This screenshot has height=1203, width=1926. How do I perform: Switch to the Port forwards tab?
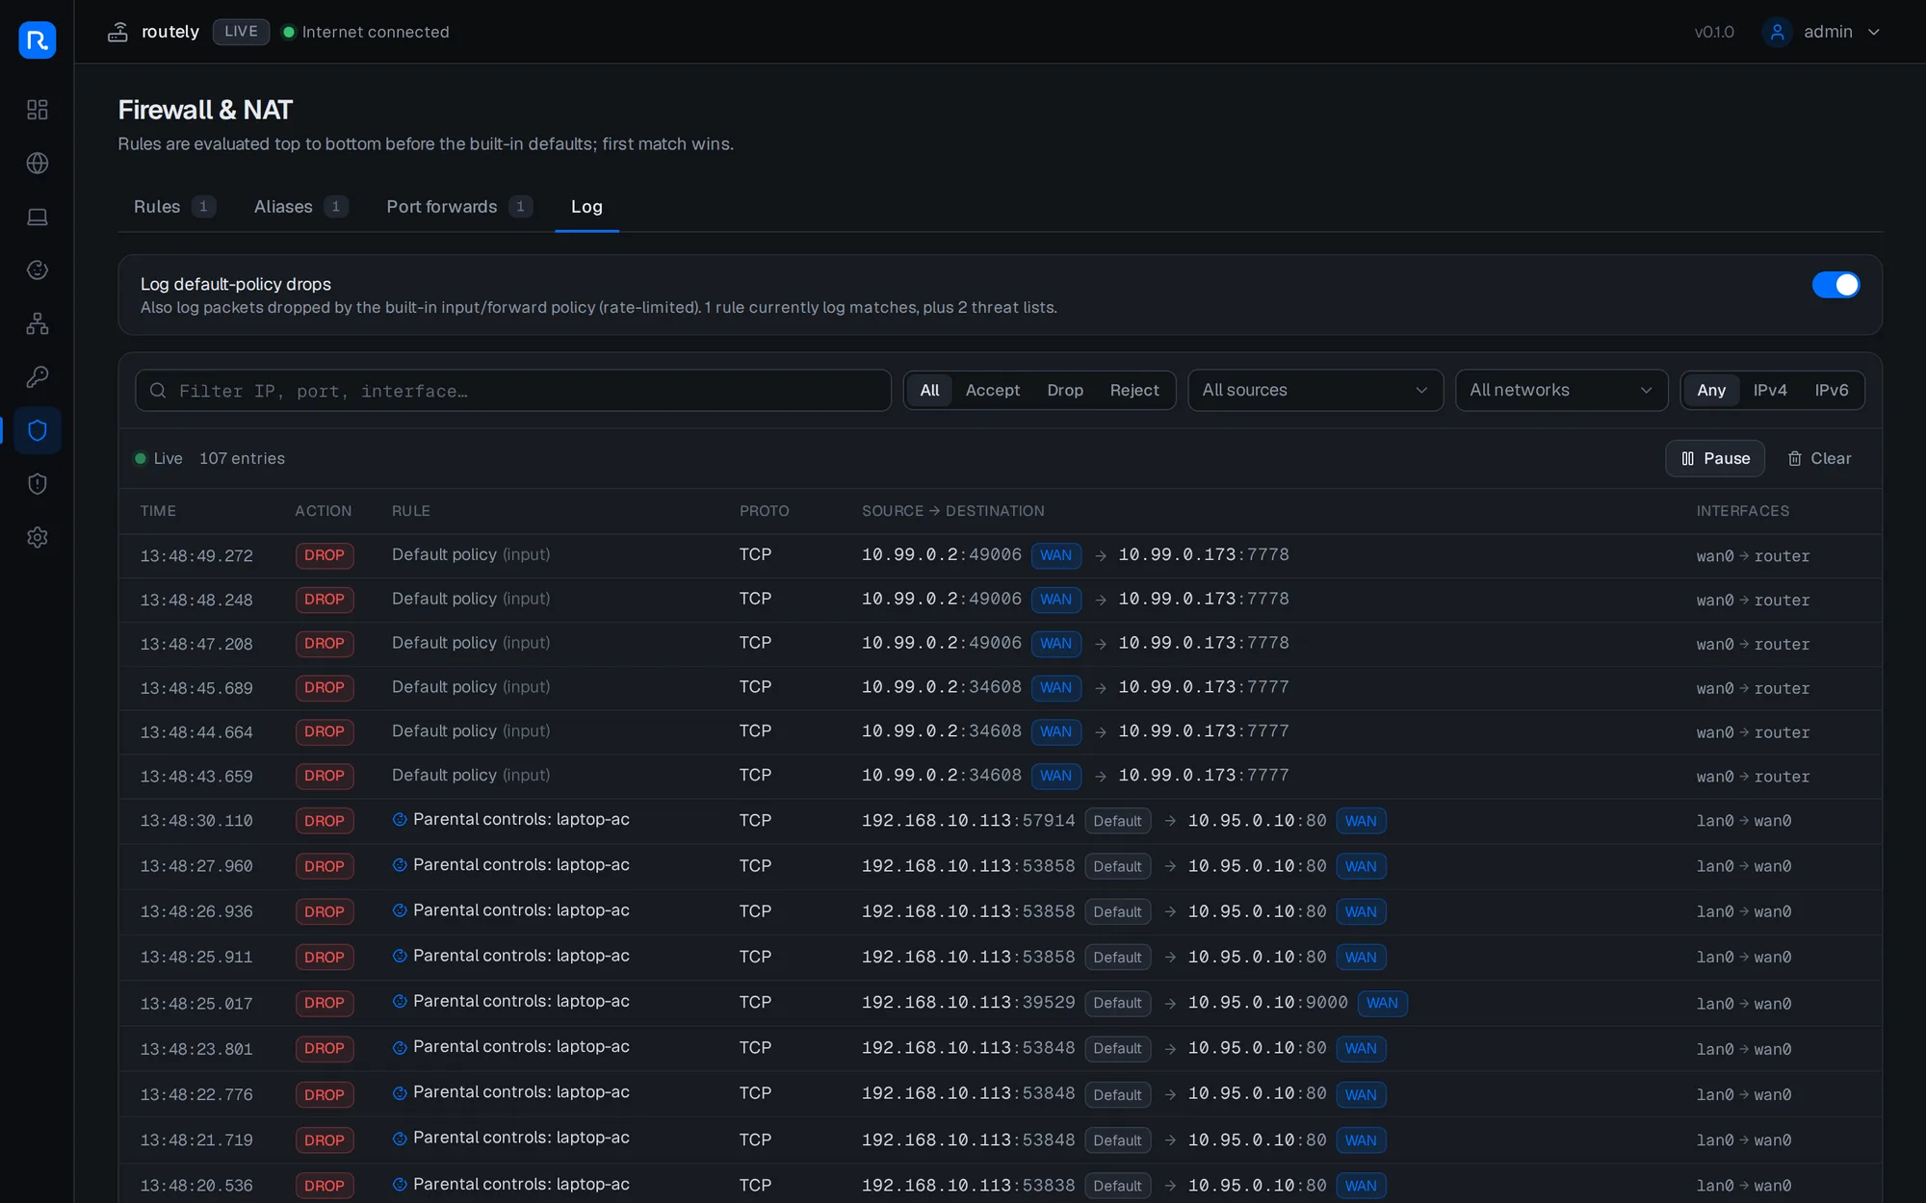[458, 207]
